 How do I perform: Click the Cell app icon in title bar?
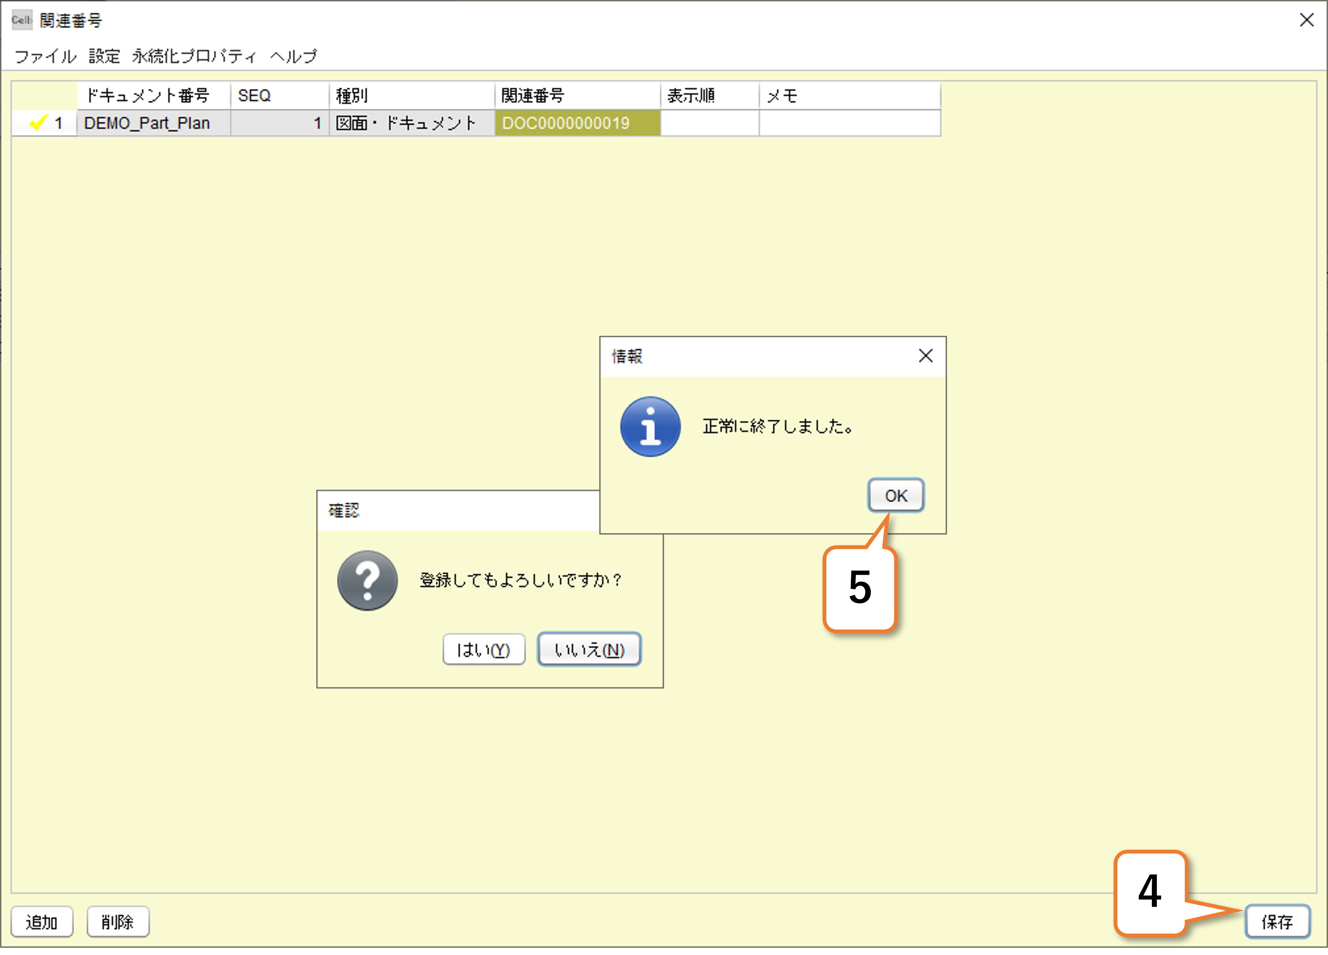tap(22, 20)
